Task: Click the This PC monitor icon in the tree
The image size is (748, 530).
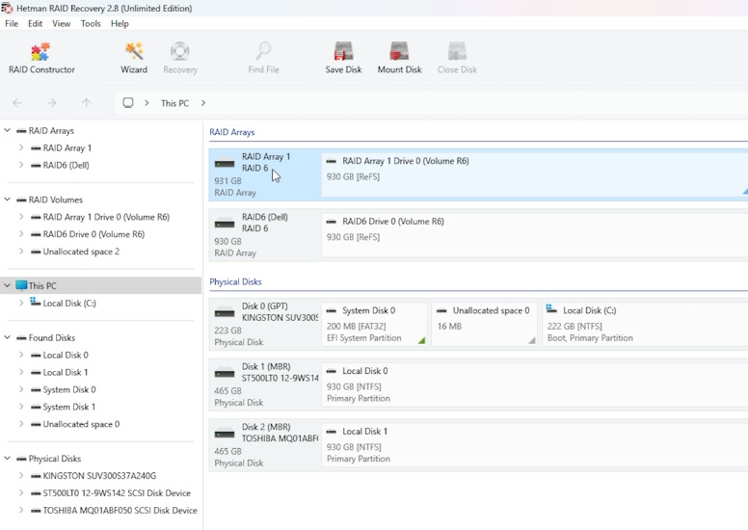Action: click(21, 285)
